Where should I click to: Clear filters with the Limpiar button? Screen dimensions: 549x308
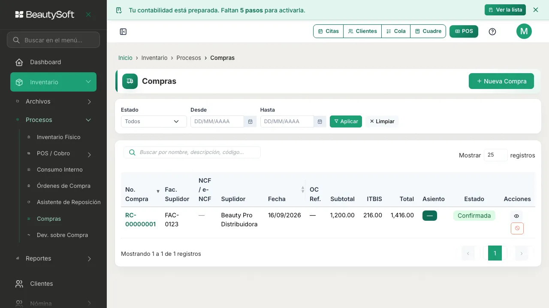382,121
